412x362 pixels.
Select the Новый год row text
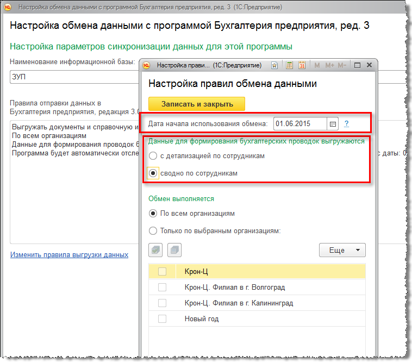pos(202,319)
